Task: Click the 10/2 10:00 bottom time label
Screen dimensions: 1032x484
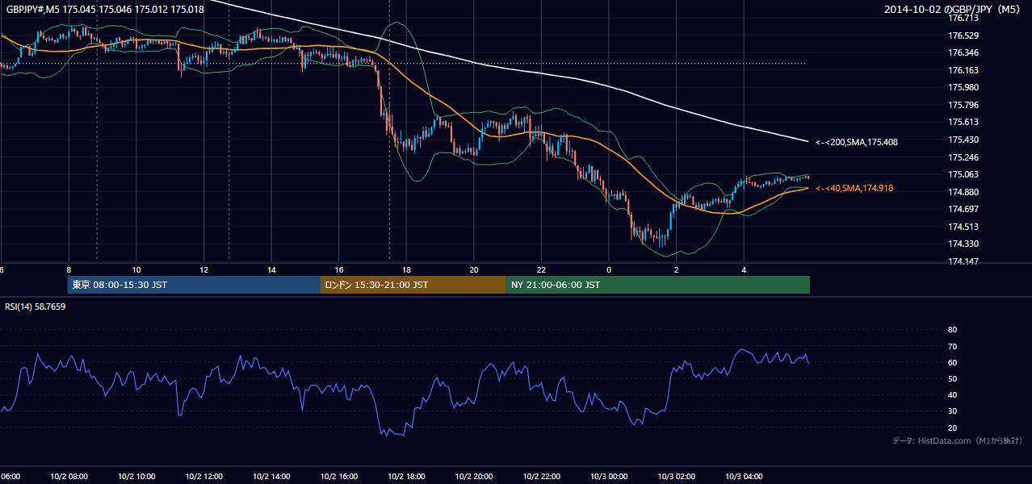Action: click(136, 477)
